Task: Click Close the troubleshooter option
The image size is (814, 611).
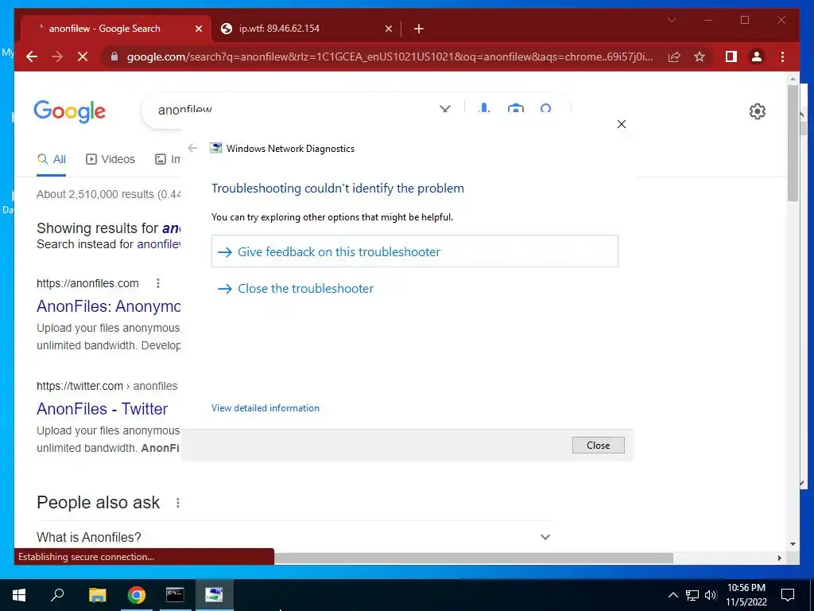Action: pos(305,288)
